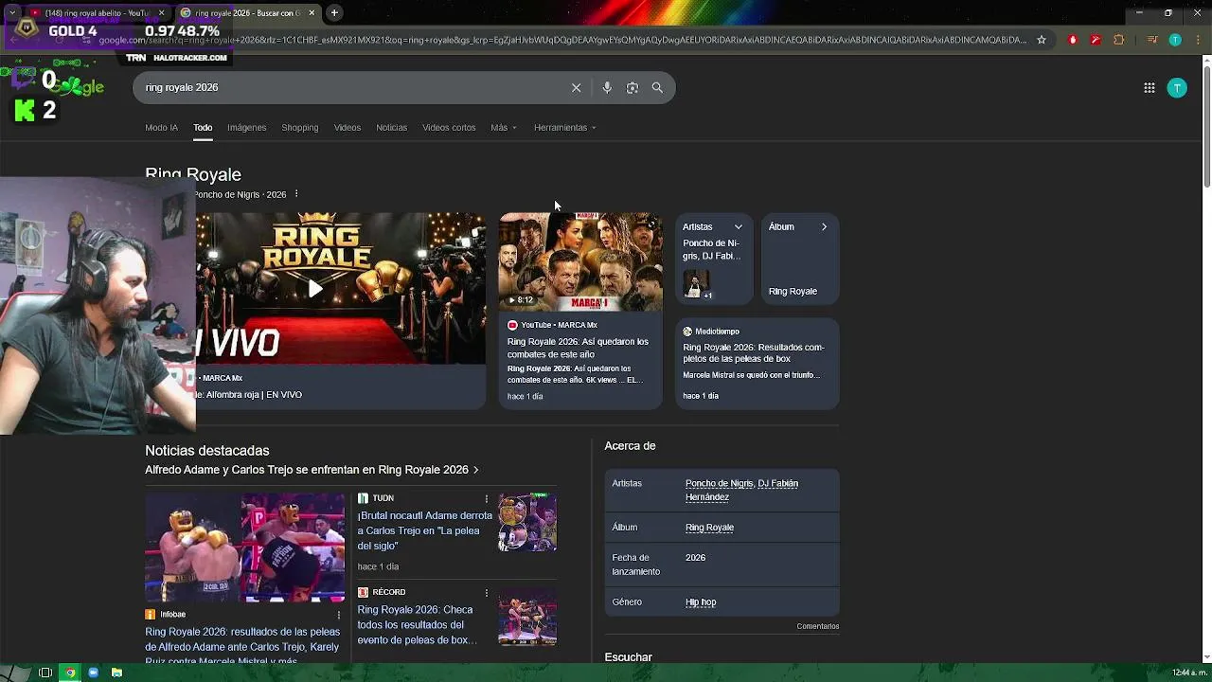Switch to the Noticias tab
The width and height of the screenshot is (1212, 682).
[x=391, y=128]
